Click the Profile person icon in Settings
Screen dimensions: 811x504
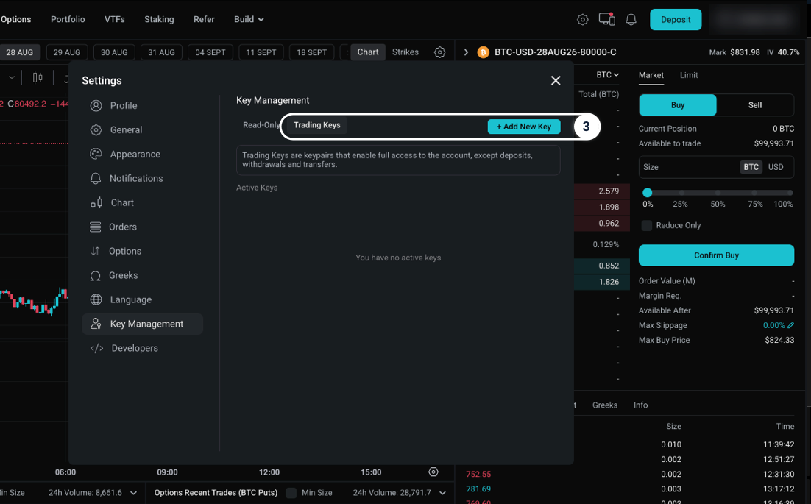96,105
